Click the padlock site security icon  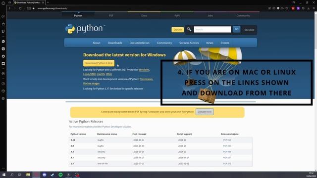[x=34, y=8]
